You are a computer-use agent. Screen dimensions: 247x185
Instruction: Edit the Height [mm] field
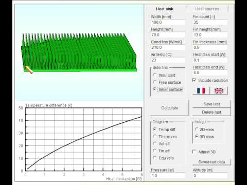[168, 35]
